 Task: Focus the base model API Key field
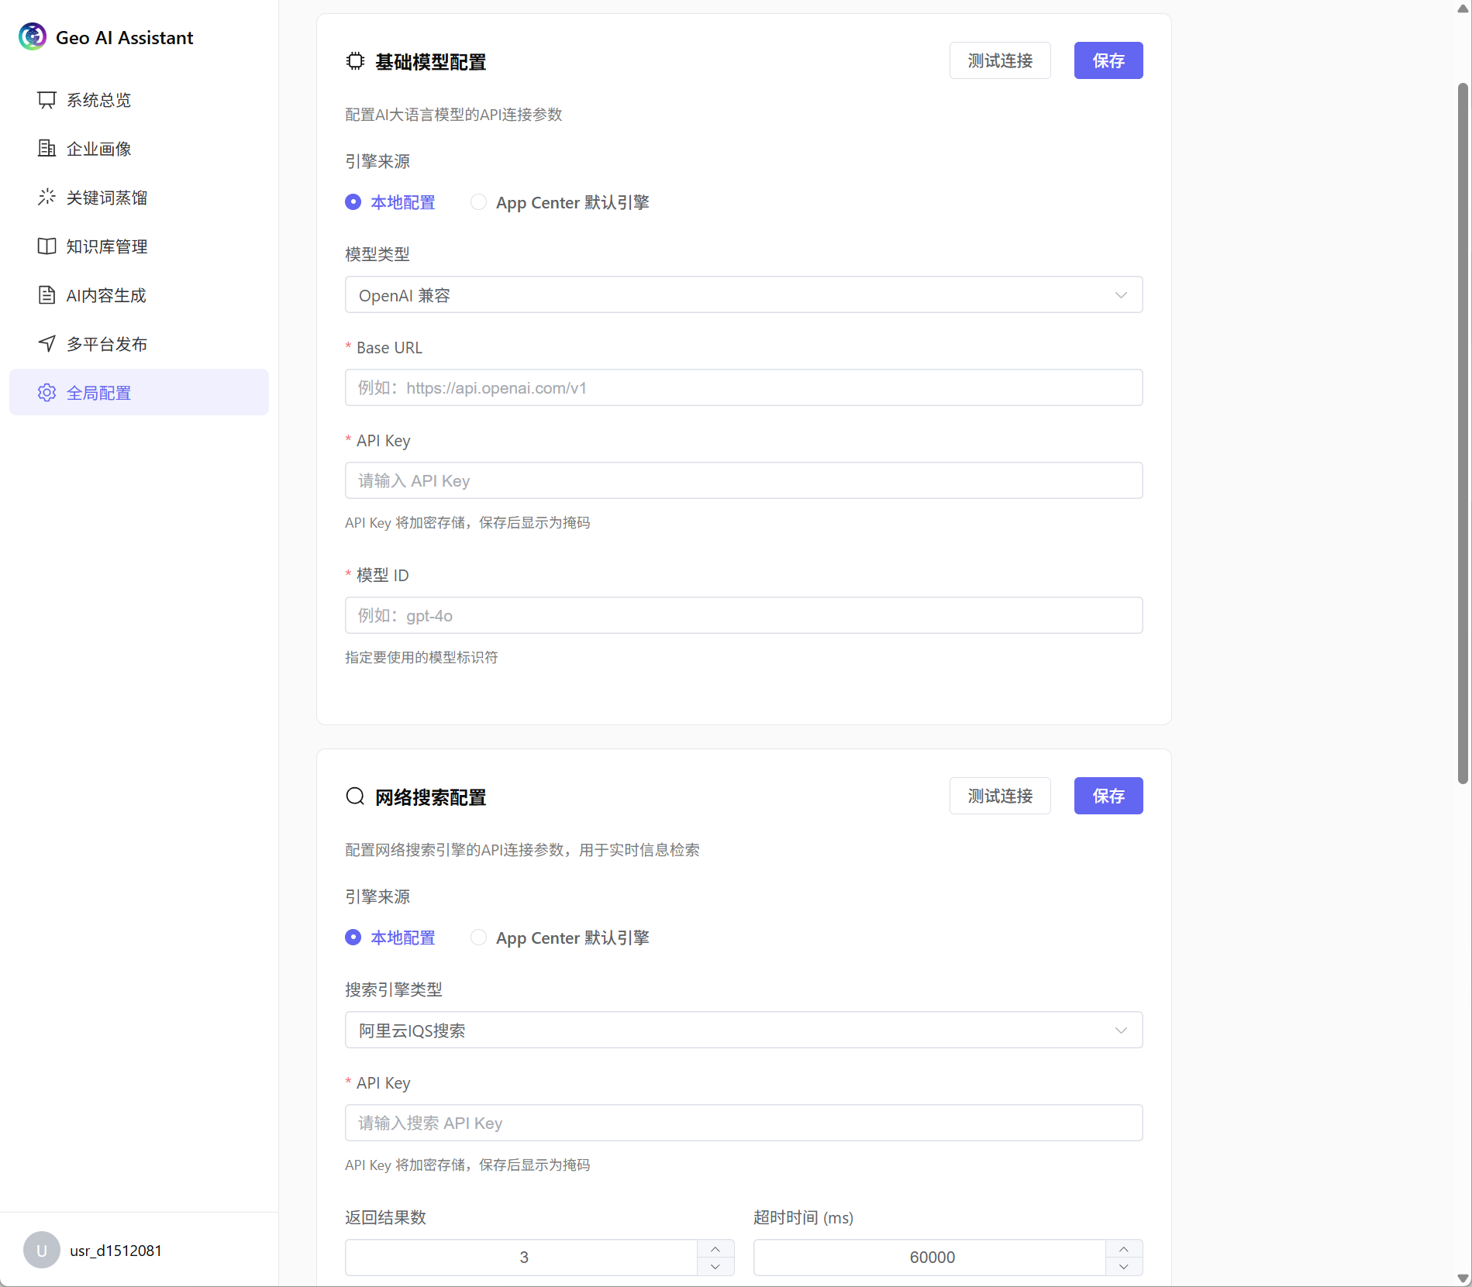point(743,481)
